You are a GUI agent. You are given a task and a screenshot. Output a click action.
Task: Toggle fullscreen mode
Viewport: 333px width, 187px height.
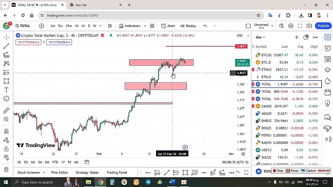click(300, 26)
